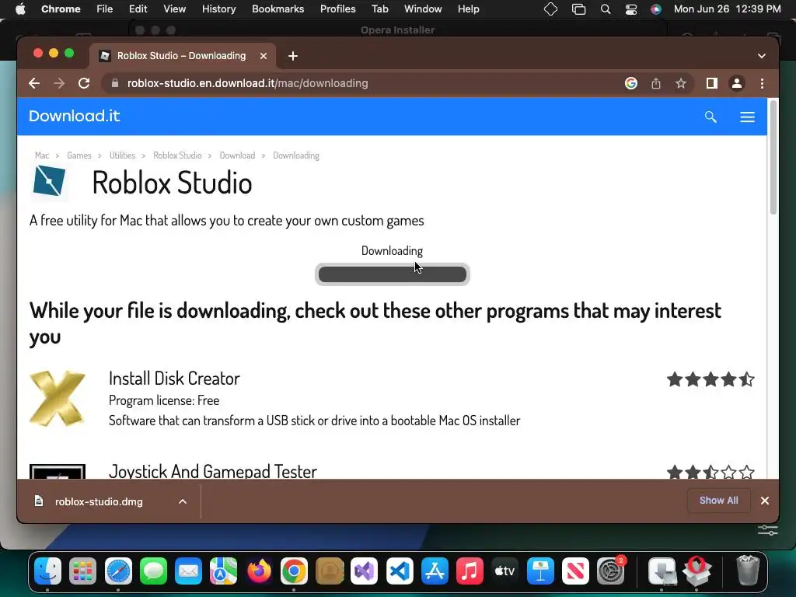This screenshot has height=597, width=796.
Task: Click Joystick And Gamepad Tester star rating
Action: [710, 472]
